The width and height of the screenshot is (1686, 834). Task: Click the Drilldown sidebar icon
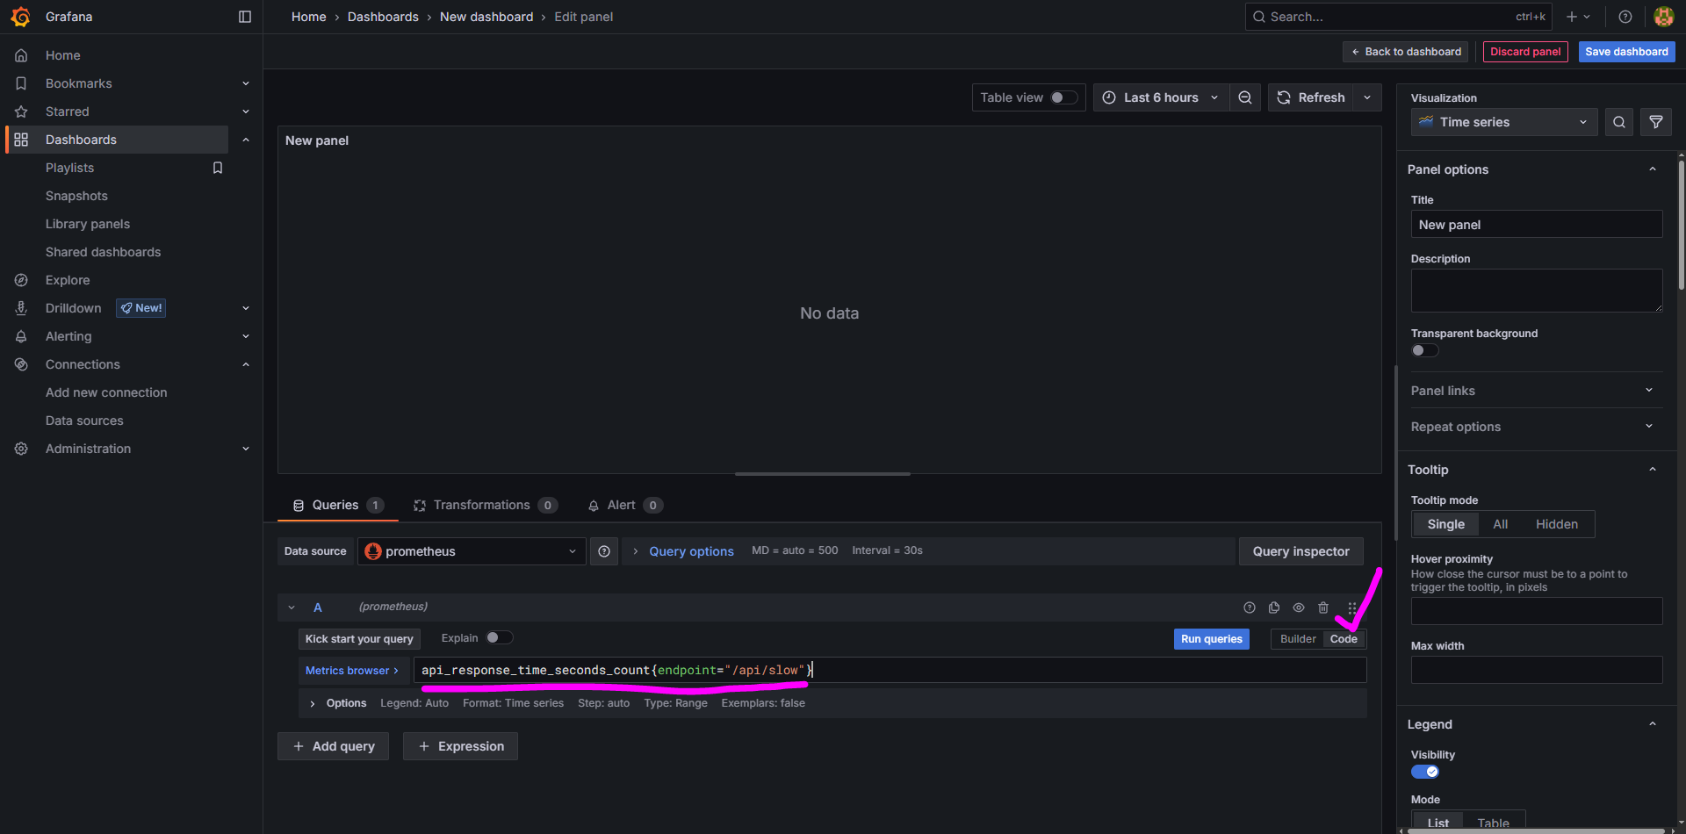click(21, 308)
